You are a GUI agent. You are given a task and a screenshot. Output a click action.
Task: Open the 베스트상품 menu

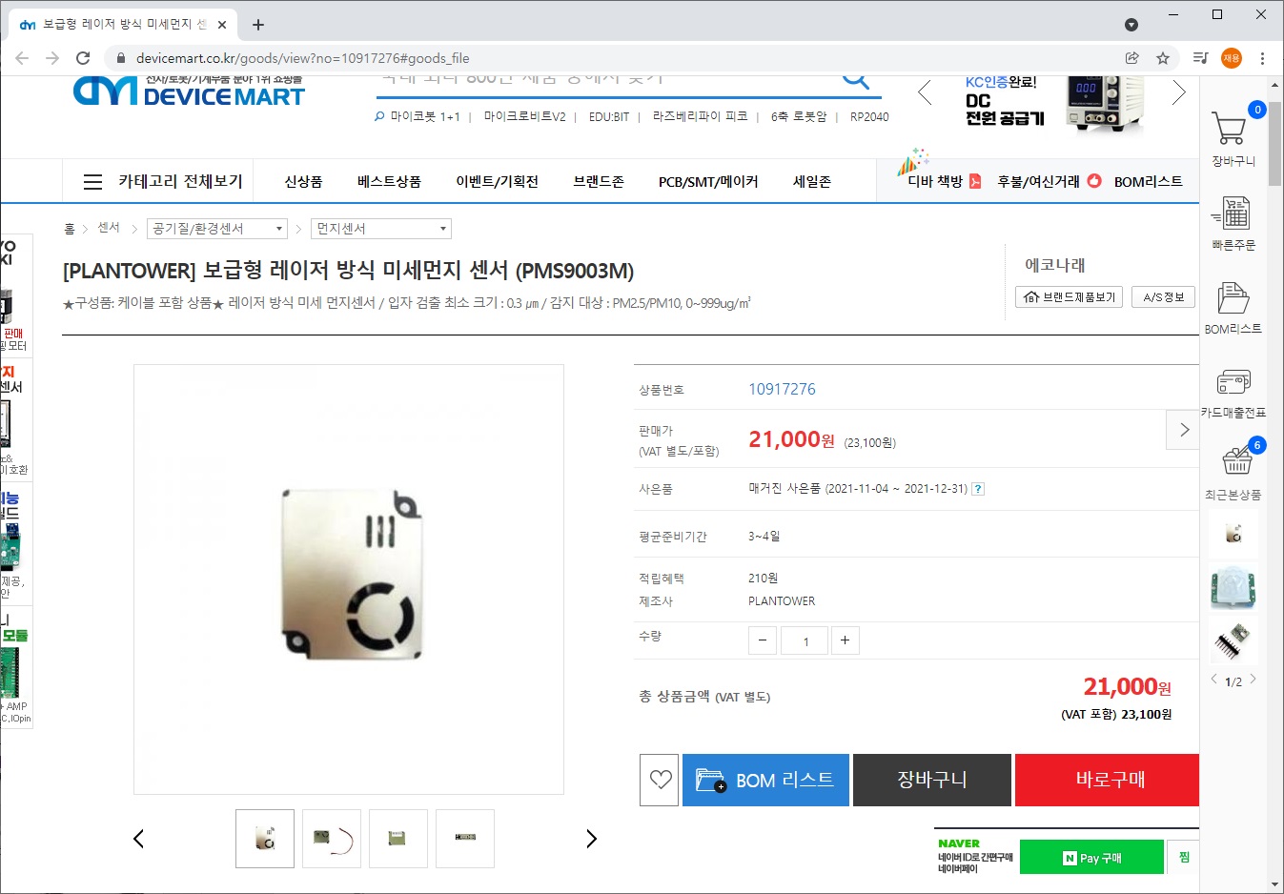[389, 181]
